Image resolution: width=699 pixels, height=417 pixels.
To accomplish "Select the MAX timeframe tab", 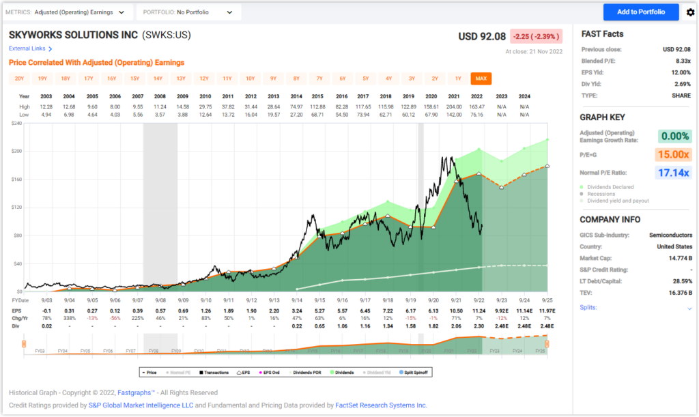I will coord(481,78).
